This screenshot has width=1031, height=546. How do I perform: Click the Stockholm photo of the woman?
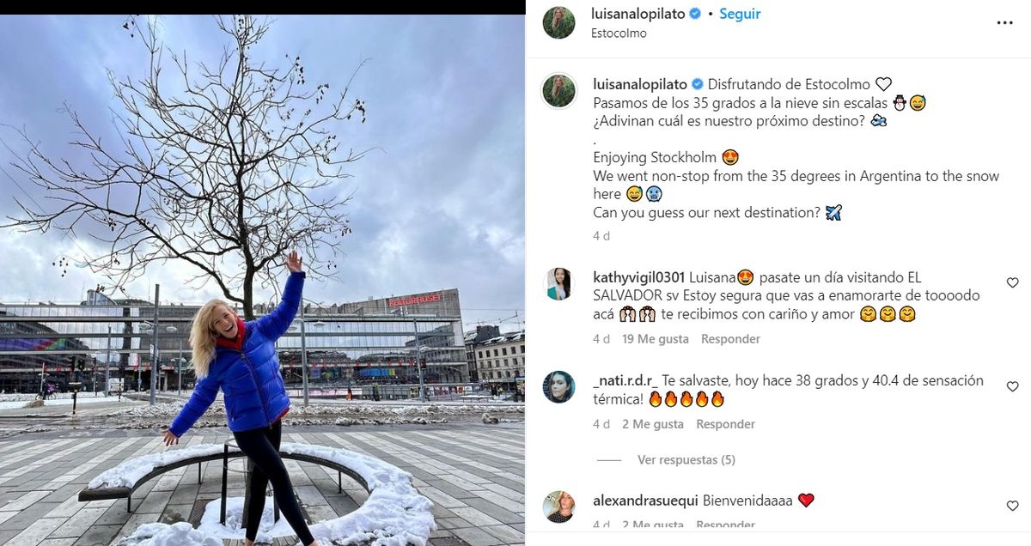[x=262, y=280]
